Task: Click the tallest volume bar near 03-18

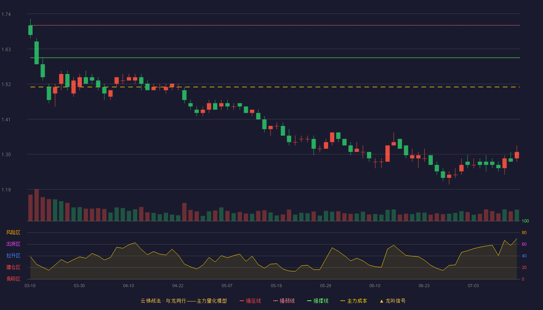Action: [x=36, y=205]
